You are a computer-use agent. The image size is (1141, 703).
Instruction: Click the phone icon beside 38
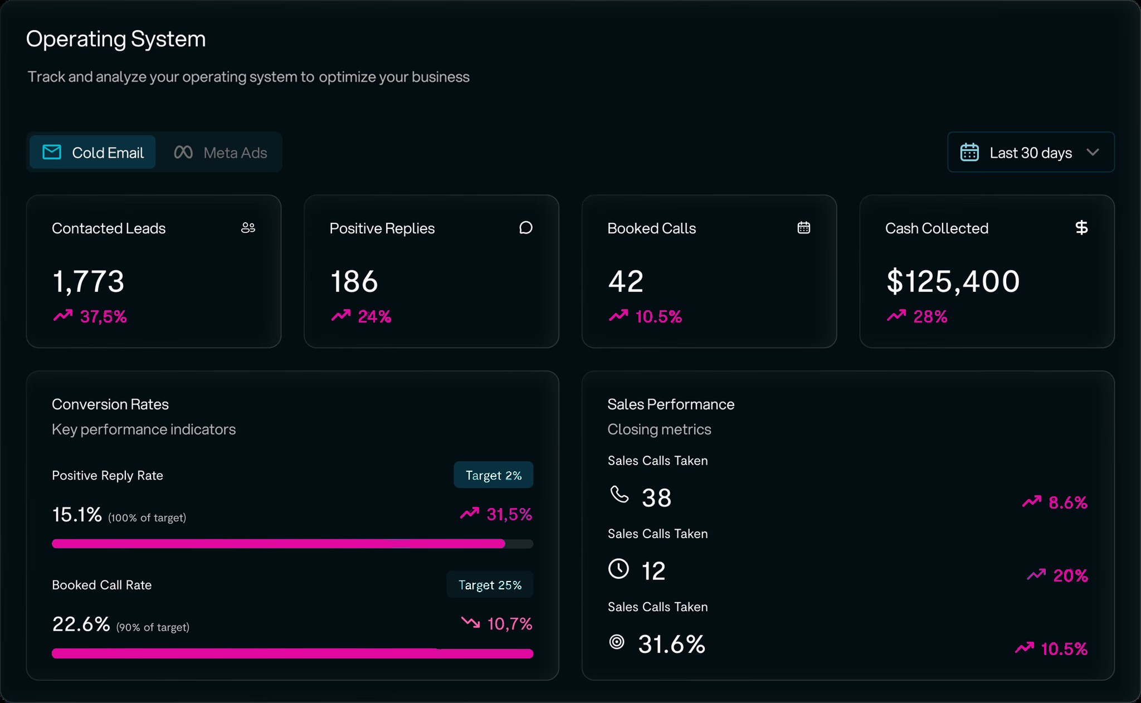pyautogui.click(x=619, y=495)
